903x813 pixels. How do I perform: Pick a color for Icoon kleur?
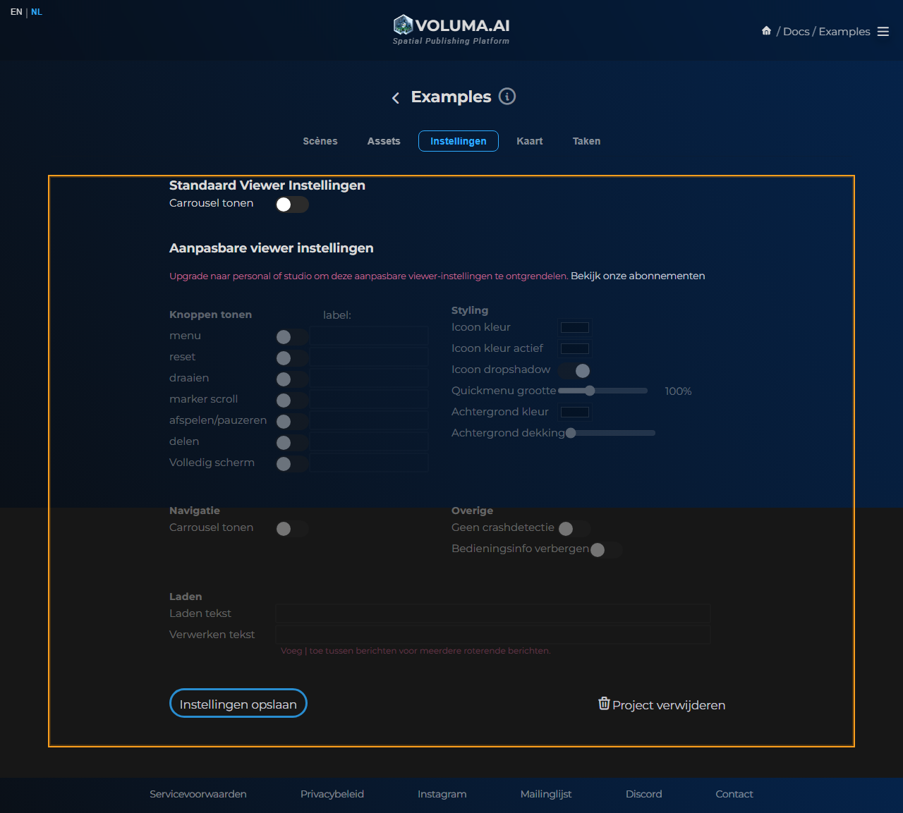574,327
